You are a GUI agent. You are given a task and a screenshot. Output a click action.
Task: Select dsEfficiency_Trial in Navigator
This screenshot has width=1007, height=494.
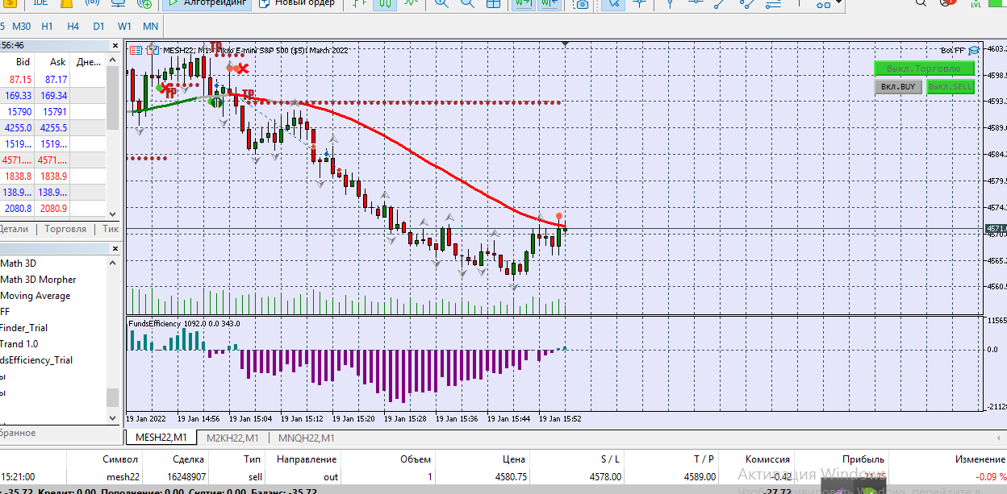36,360
